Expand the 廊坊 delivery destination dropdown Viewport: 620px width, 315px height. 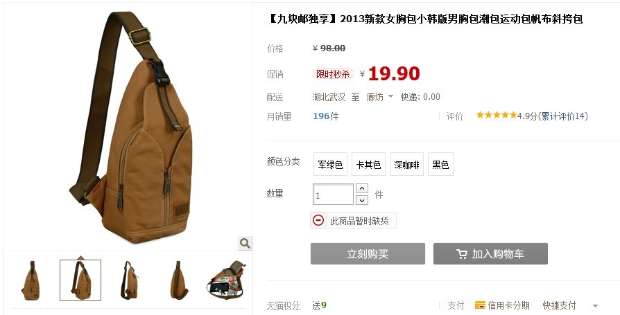(390, 96)
